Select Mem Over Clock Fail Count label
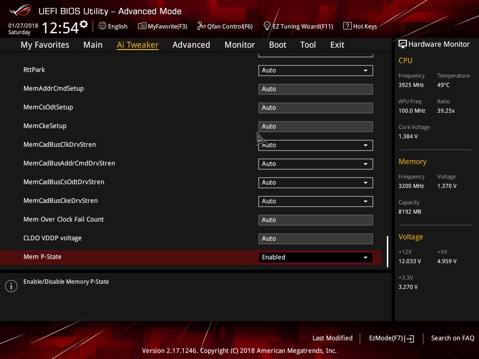This screenshot has height=359, width=479. point(64,219)
